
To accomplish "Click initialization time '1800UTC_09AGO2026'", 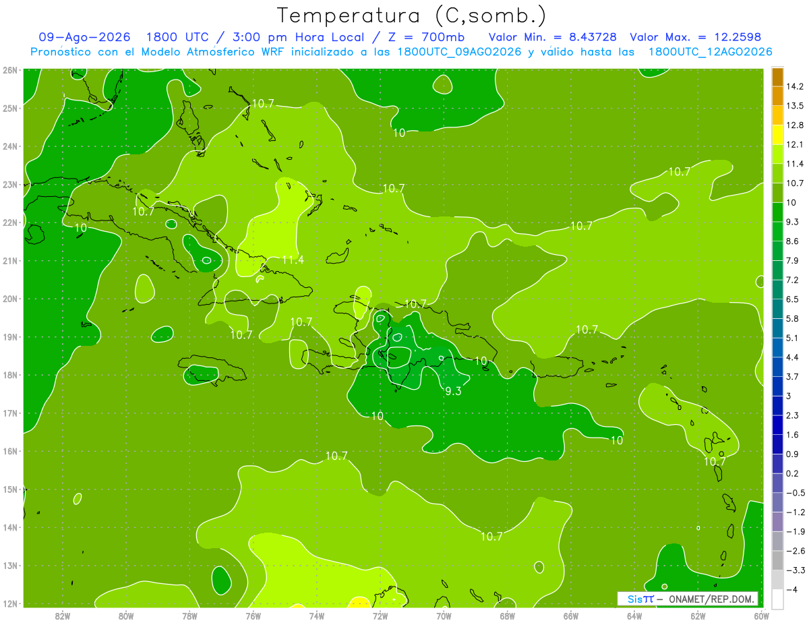I will [459, 52].
